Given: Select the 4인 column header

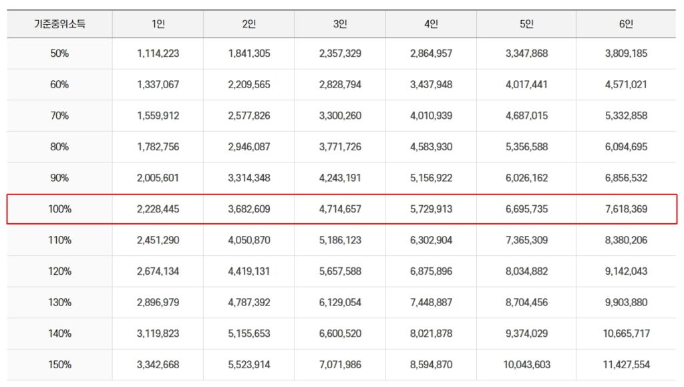Looking at the screenshot, I should 431,24.
